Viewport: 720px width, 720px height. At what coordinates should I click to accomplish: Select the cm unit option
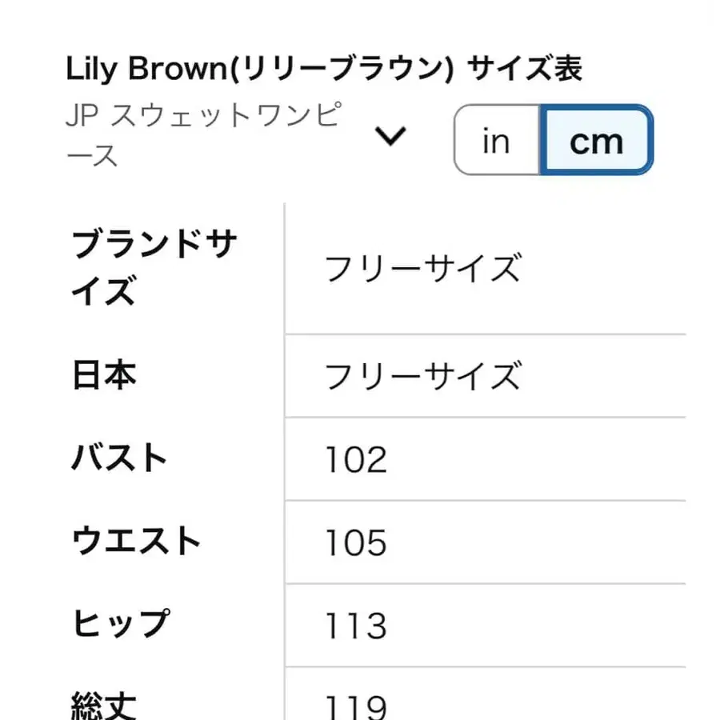(596, 141)
